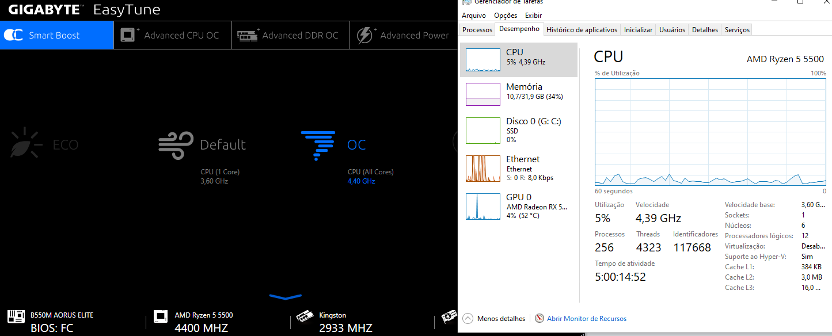Collapse details with Menos detalhes arrow icon
This screenshot has width=832, height=336.
(468, 318)
